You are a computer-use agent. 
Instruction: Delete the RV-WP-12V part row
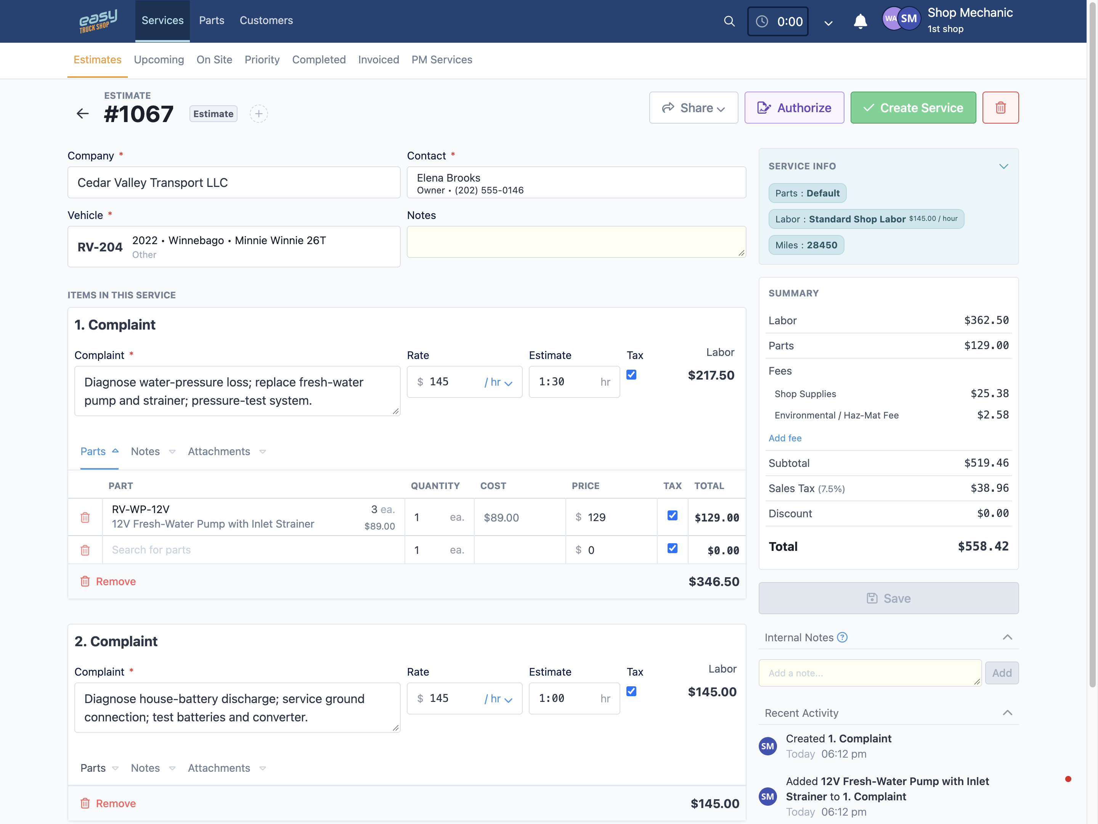[x=85, y=517]
